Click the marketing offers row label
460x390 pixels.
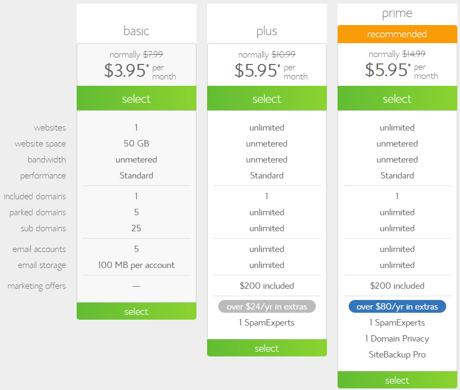click(x=37, y=286)
